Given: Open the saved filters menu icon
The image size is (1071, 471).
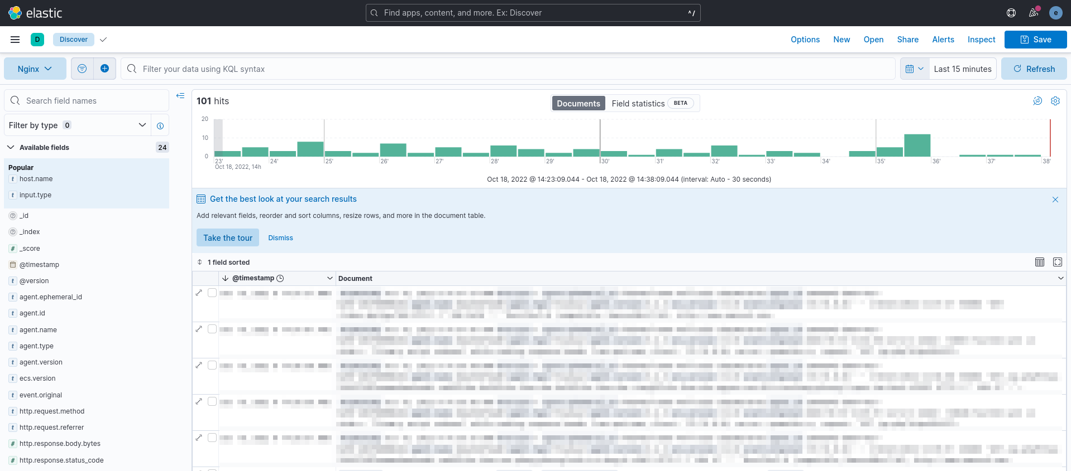Looking at the screenshot, I should tap(82, 69).
